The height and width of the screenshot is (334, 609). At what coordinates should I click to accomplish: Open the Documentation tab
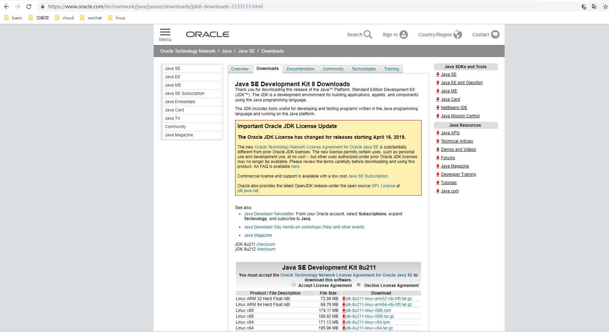[301, 69]
